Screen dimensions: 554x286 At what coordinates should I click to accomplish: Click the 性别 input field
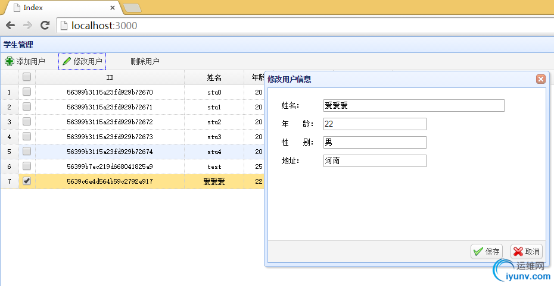pyautogui.click(x=375, y=142)
